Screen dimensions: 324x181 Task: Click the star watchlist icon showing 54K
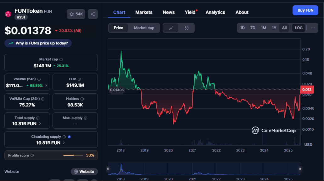[x=76, y=14]
